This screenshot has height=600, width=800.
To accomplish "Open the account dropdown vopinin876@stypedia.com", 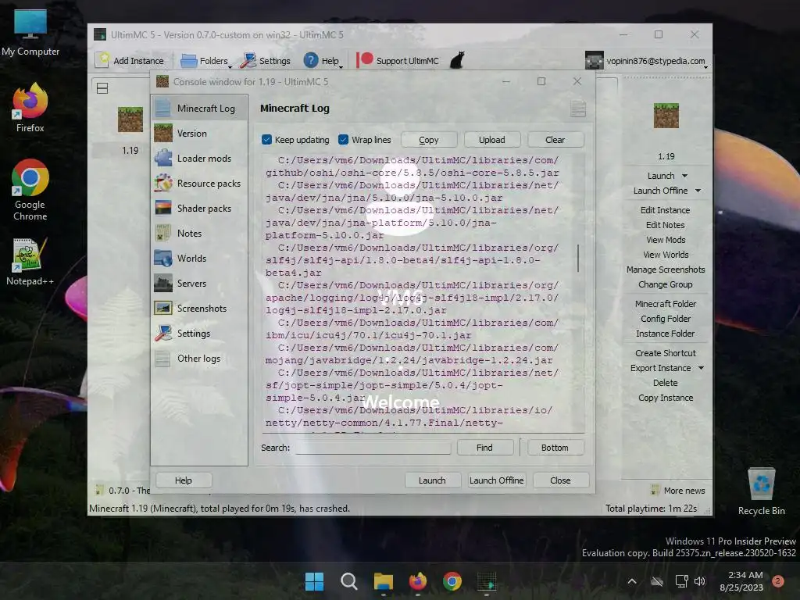I will tap(647, 61).
